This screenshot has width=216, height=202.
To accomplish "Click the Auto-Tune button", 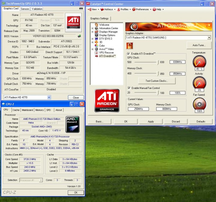I will (199, 45).
